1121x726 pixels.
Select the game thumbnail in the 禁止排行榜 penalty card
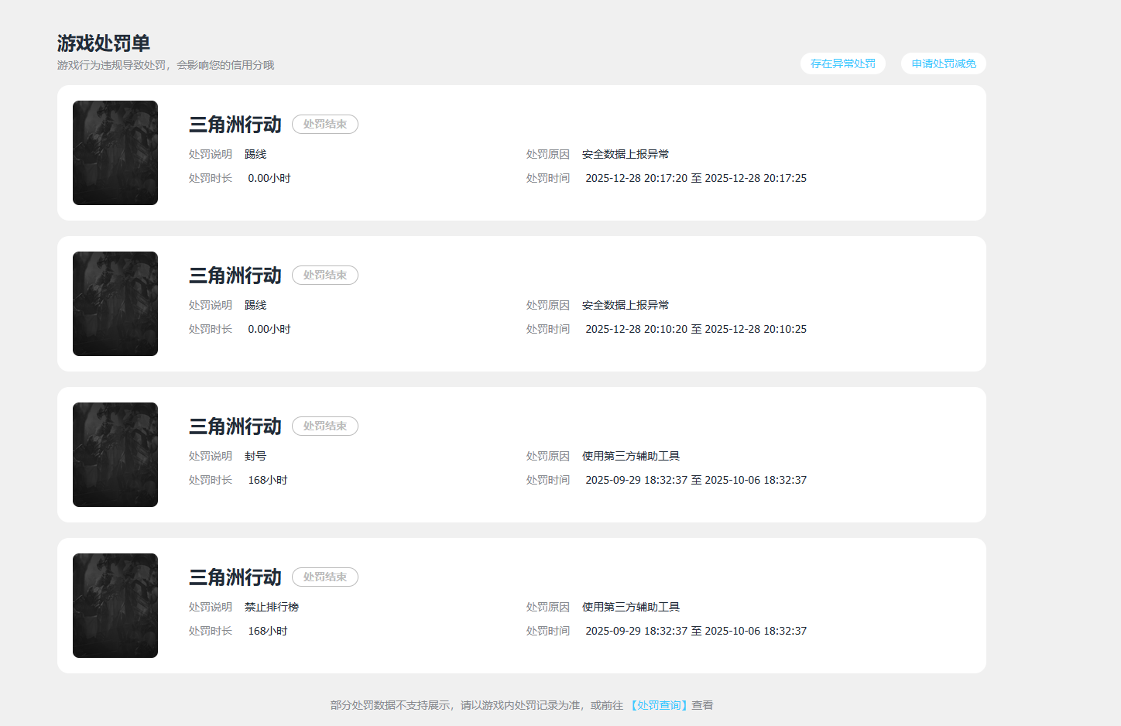(x=115, y=605)
